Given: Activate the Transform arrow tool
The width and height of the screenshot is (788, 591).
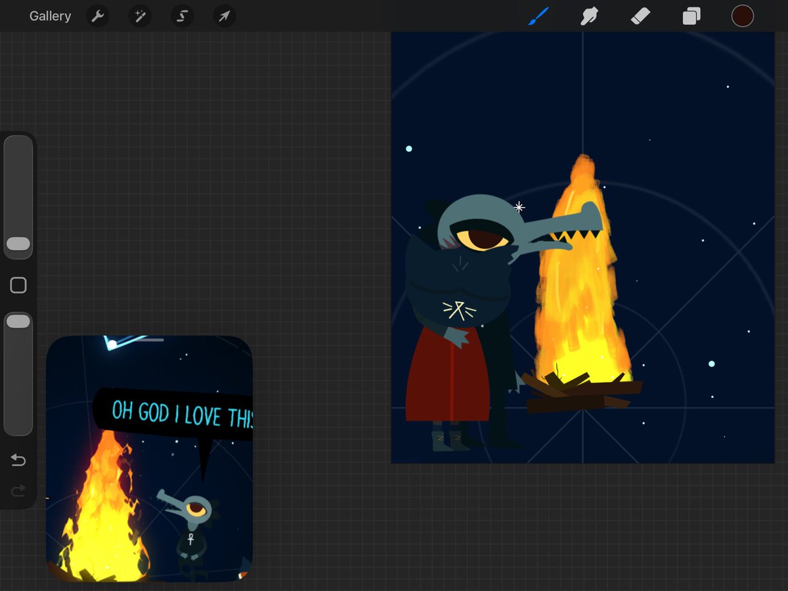Looking at the screenshot, I should 224,16.
